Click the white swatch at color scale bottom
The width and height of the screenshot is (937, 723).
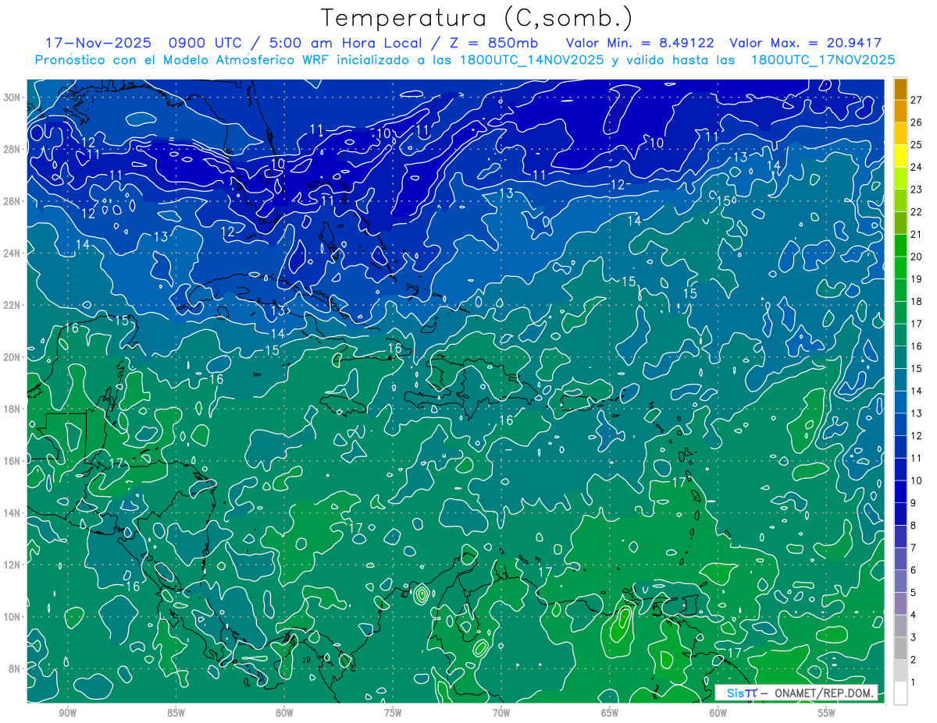point(900,693)
